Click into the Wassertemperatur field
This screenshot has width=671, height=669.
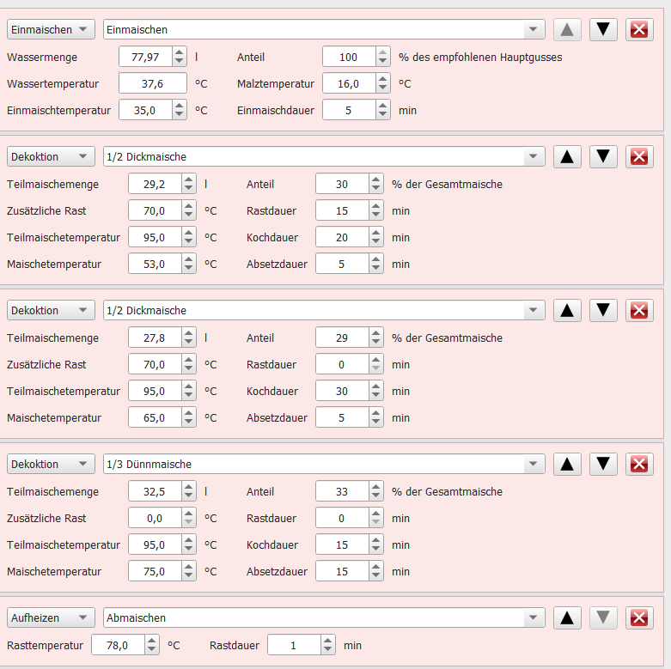click(144, 84)
